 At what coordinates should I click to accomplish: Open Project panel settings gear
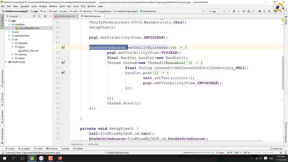45,16
